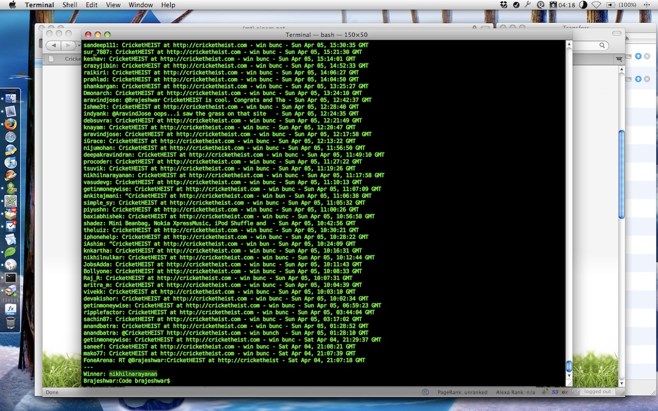Screen dimensions: 658x411
Task: Click the Firebug bug status icon
Action: coord(545,392)
